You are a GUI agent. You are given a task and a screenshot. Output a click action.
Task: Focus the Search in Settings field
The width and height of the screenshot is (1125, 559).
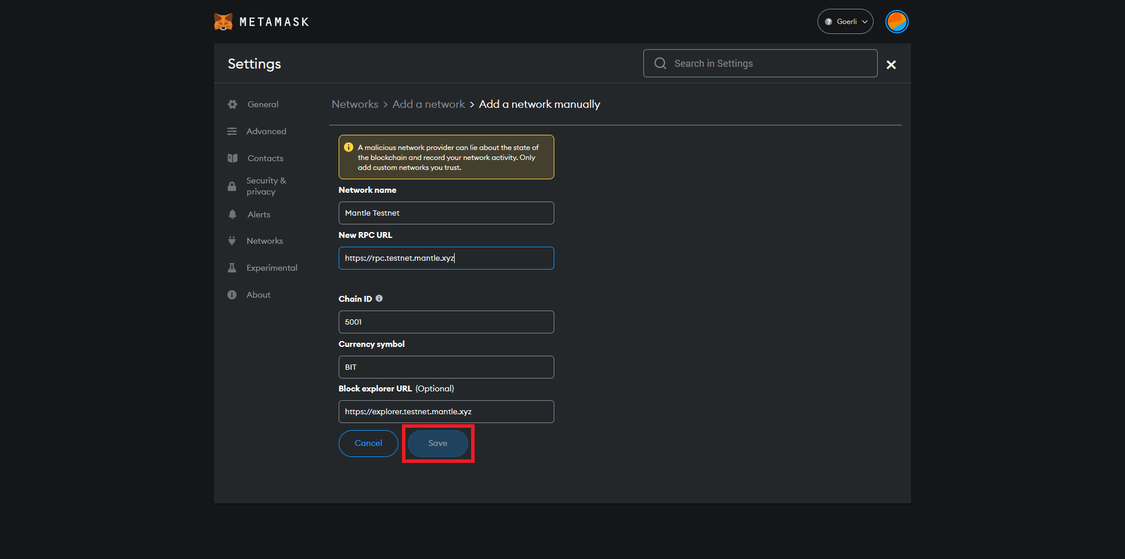pos(768,63)
